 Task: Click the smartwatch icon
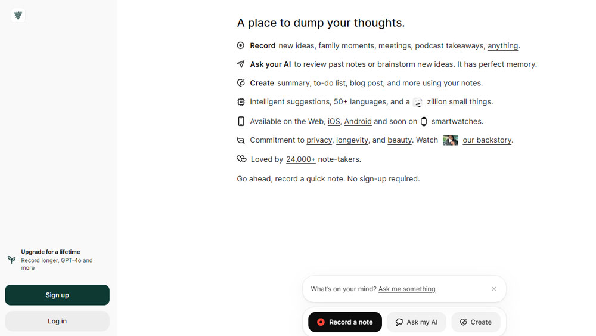point(424,121)
